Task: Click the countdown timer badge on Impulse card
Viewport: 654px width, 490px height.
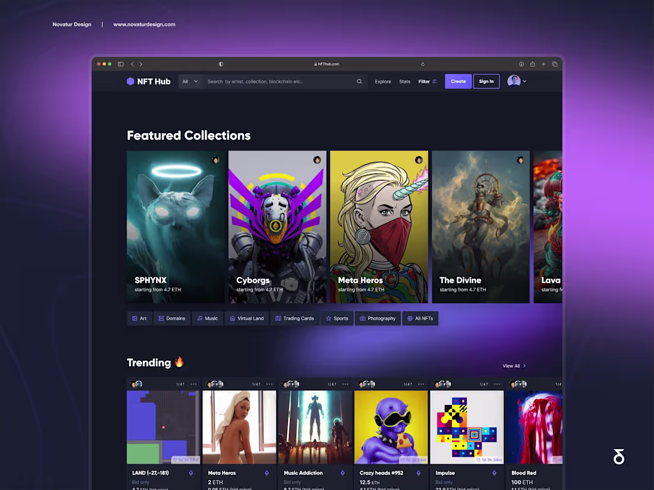Action: [x=489, y=459]
